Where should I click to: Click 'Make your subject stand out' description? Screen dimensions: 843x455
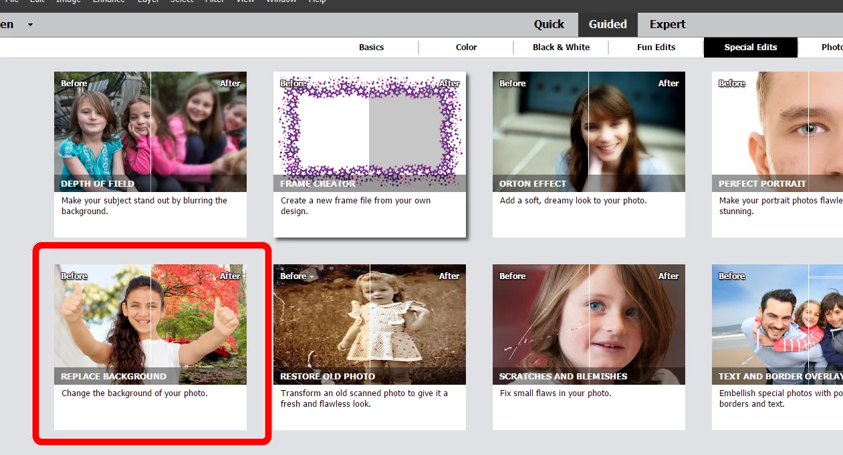pos(144,206)
